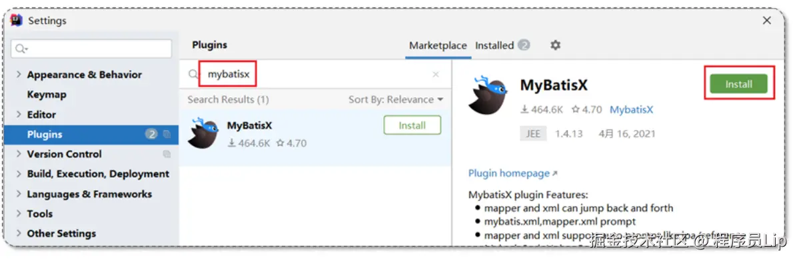Click MyBatisX title in details pane
The height and width of the screenshot is (260, 797).
[554, 85]
